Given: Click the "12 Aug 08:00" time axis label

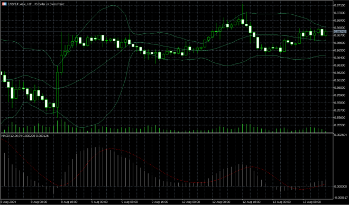Looking at the screenshot, I should (221, 202).
